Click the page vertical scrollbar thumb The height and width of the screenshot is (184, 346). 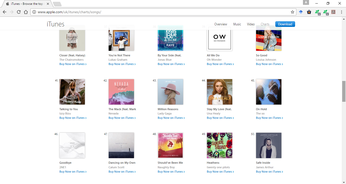click(x=344, y=91)
